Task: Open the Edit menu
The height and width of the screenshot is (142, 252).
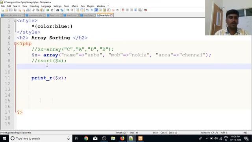Action: pos(9,6)
